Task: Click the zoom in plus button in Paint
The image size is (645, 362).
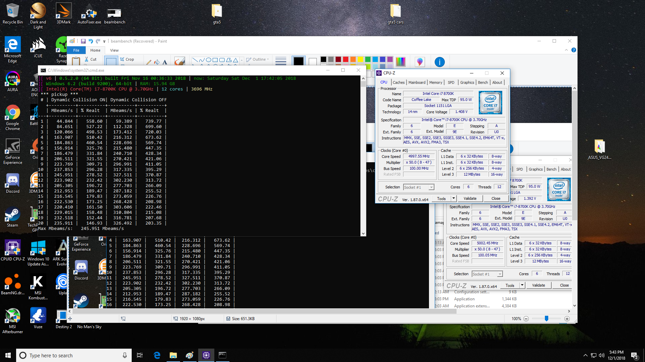Action: (x=567, y=319)
